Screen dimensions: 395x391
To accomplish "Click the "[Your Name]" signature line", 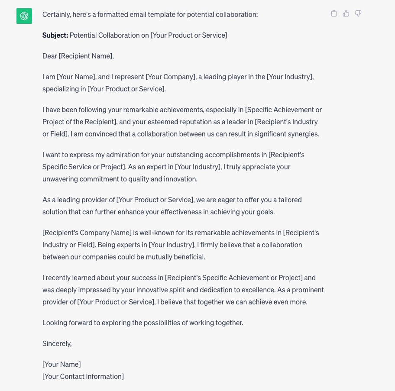I will click(62, 364).
